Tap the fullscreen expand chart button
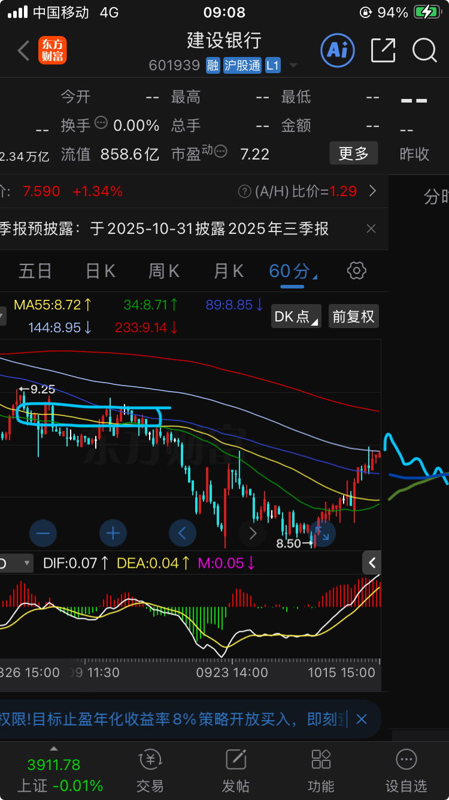 (x=322, y=533)
